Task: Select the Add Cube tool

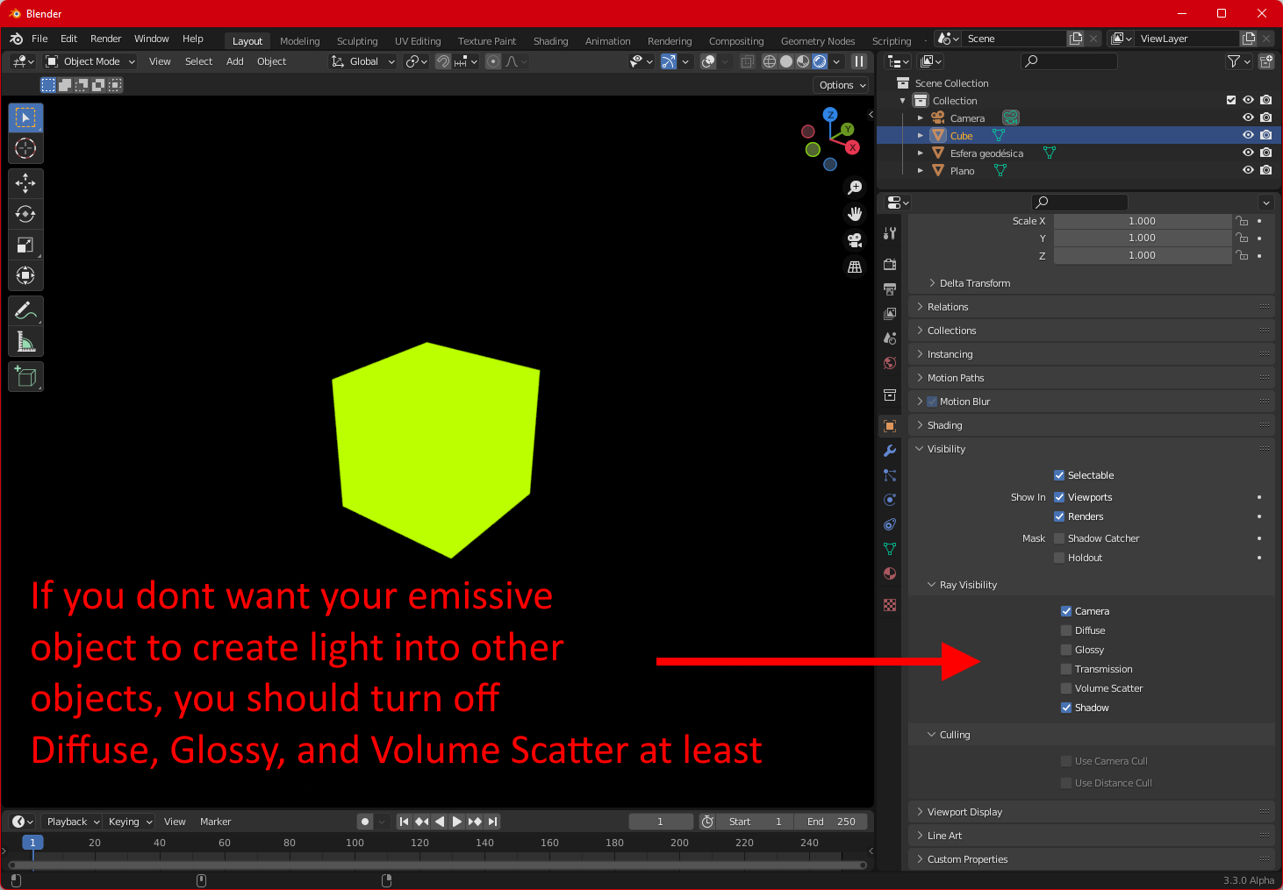Action: [25, 377]
